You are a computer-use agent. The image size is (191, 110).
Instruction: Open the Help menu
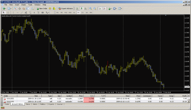point(44,5)
